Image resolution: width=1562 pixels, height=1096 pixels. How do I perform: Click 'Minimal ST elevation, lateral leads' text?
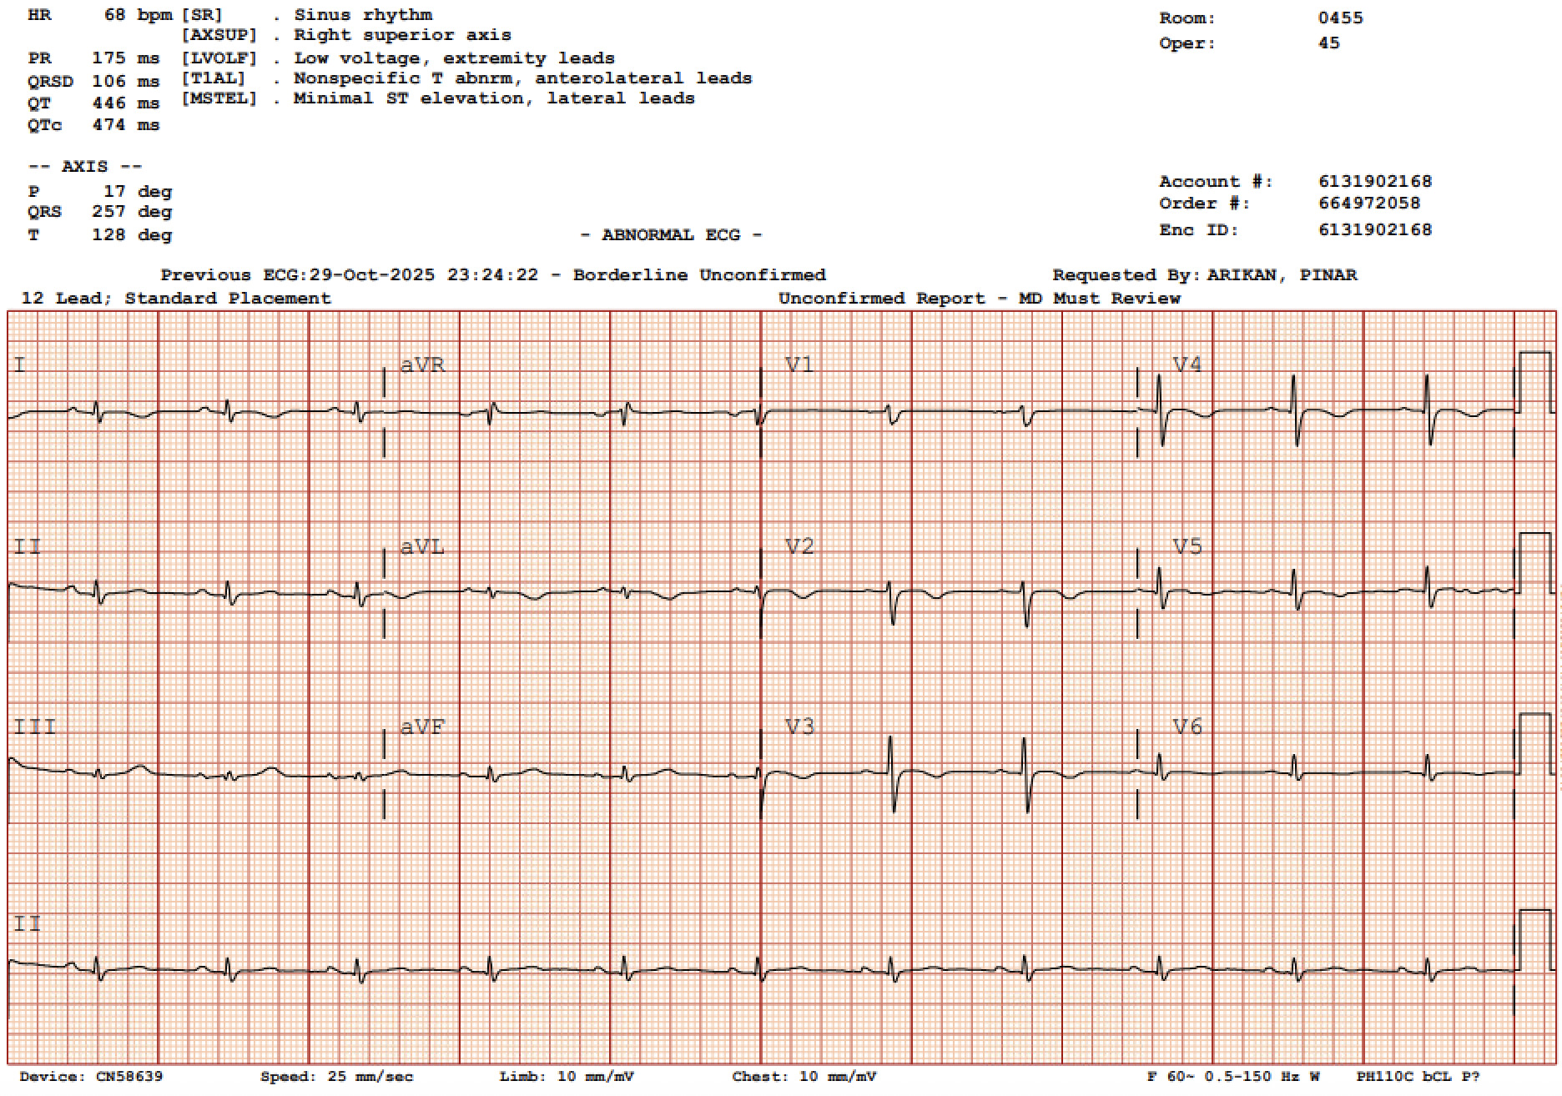tap(494, 98)
